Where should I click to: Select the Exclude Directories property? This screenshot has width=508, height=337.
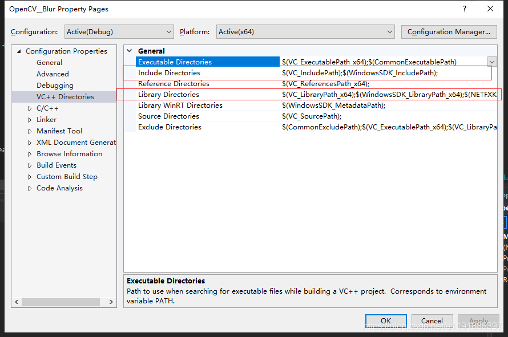tap(170, 127)
